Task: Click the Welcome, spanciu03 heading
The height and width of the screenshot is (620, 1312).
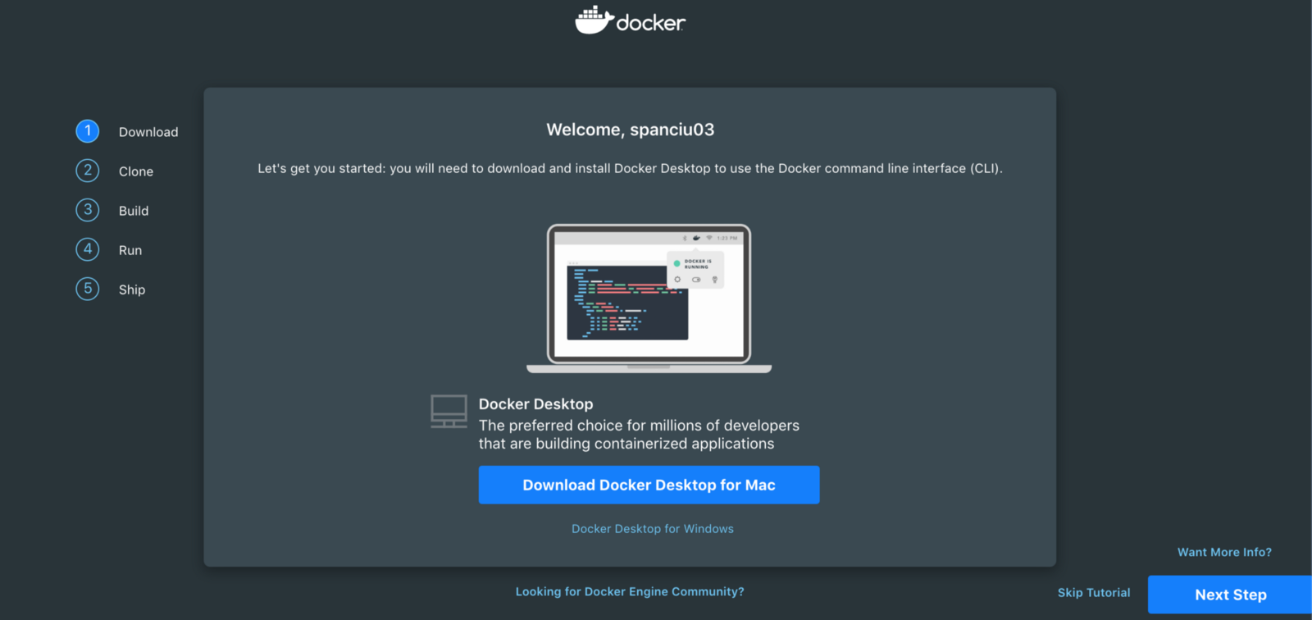Action: point(630,130)
